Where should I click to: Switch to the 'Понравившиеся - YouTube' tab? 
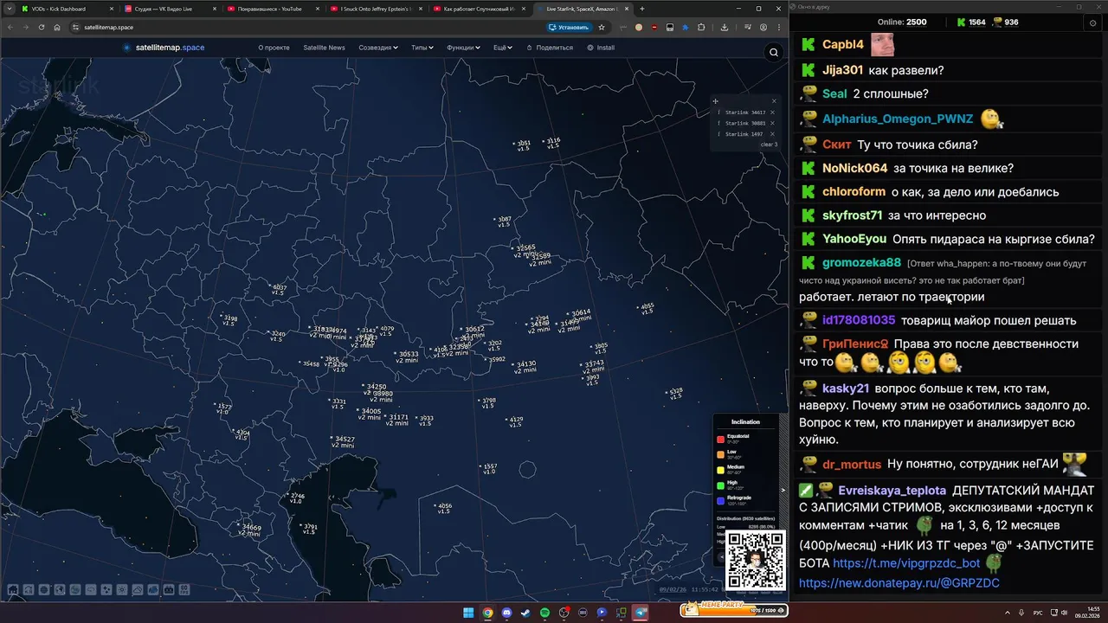click(x=272, y=9)
